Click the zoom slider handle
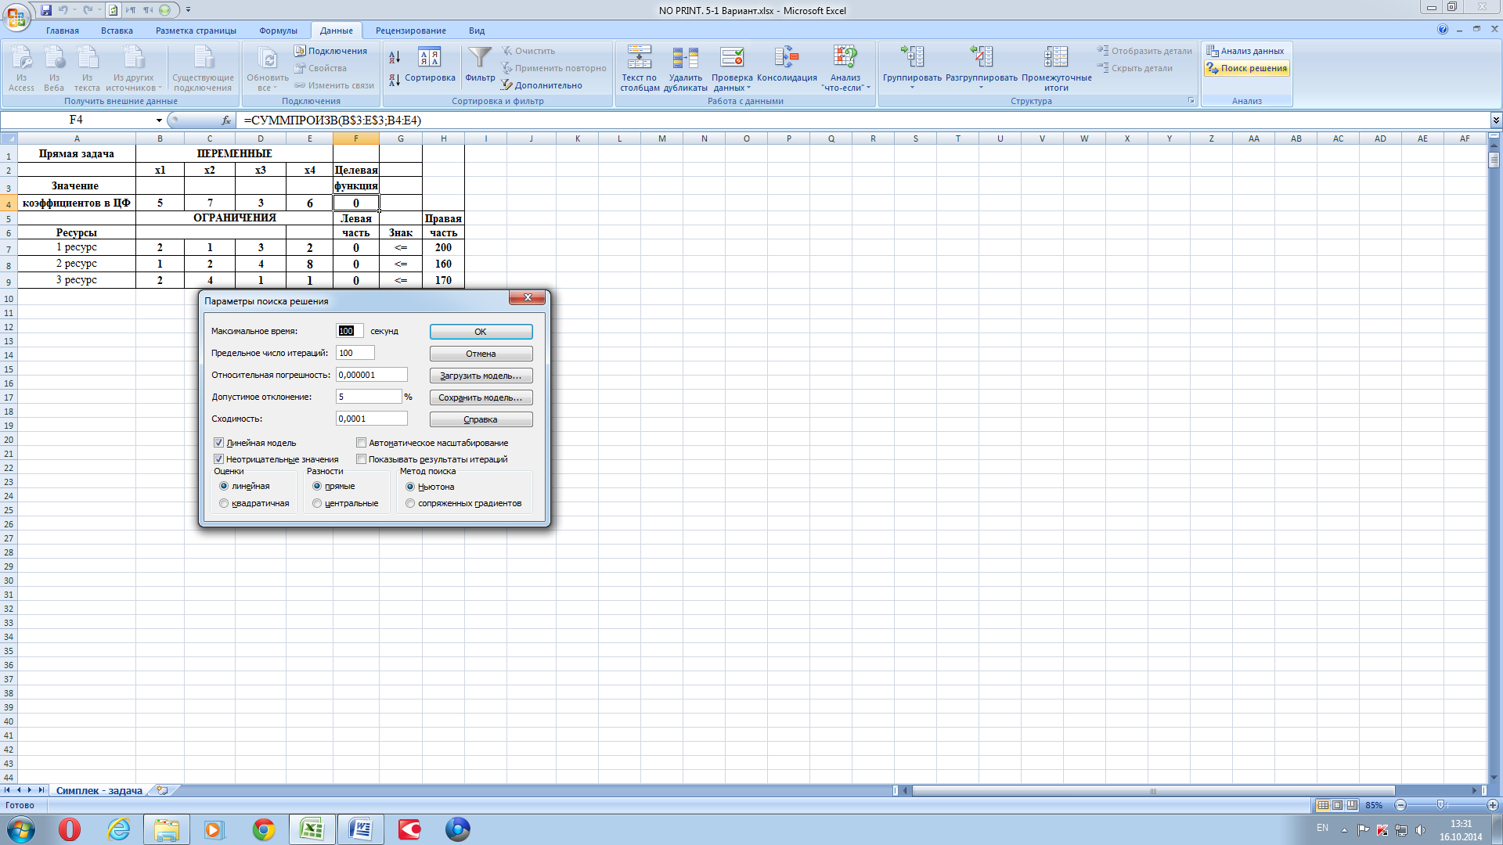Viewport: 1503px width, 845px height. (x=1440, y=805)
